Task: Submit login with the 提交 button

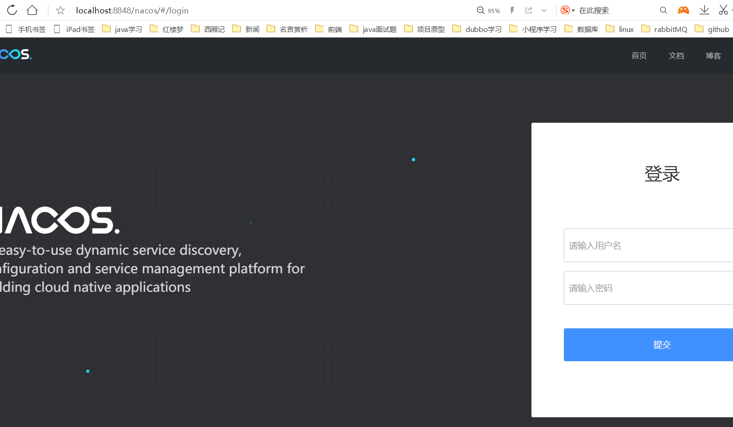Action: [648, 345]
